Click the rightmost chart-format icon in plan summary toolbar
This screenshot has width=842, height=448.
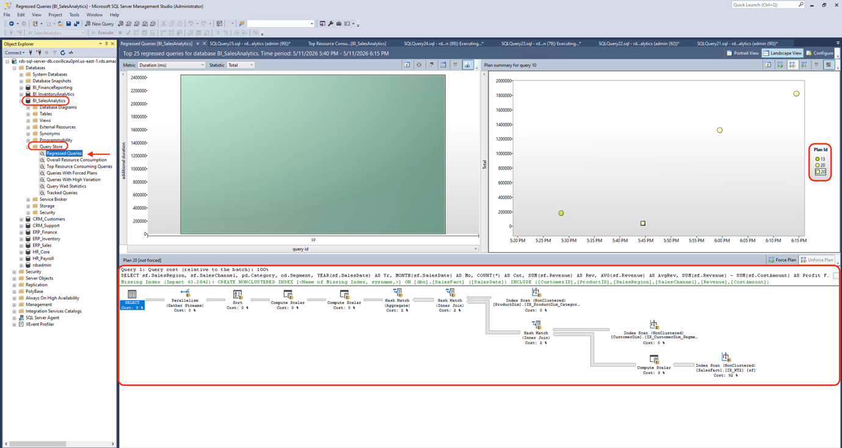tap(829, 65)
